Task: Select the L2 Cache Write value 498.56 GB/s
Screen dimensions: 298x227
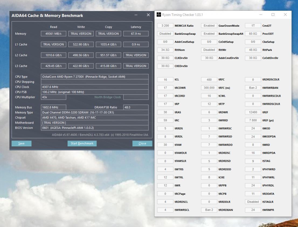Action: (x=81, y=55)
